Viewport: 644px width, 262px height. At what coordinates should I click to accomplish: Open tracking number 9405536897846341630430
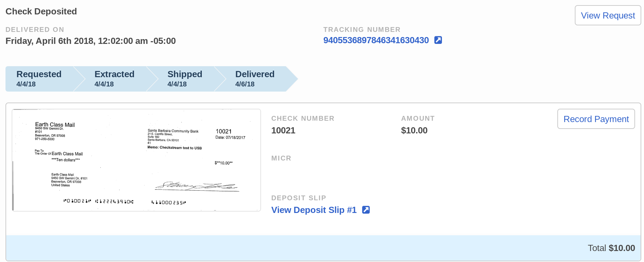point(376,40)
